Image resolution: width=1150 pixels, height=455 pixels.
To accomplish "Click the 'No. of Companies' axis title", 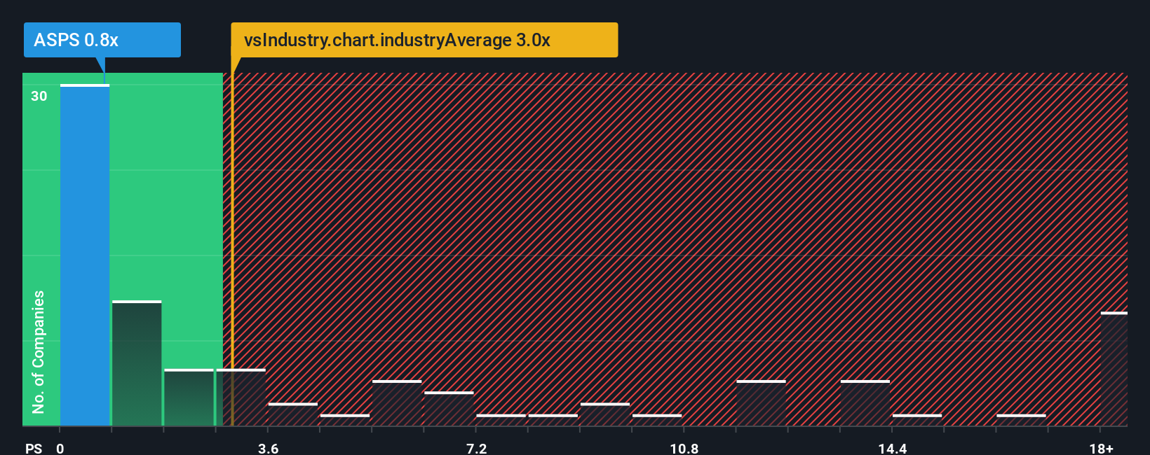I will (39, 352).
